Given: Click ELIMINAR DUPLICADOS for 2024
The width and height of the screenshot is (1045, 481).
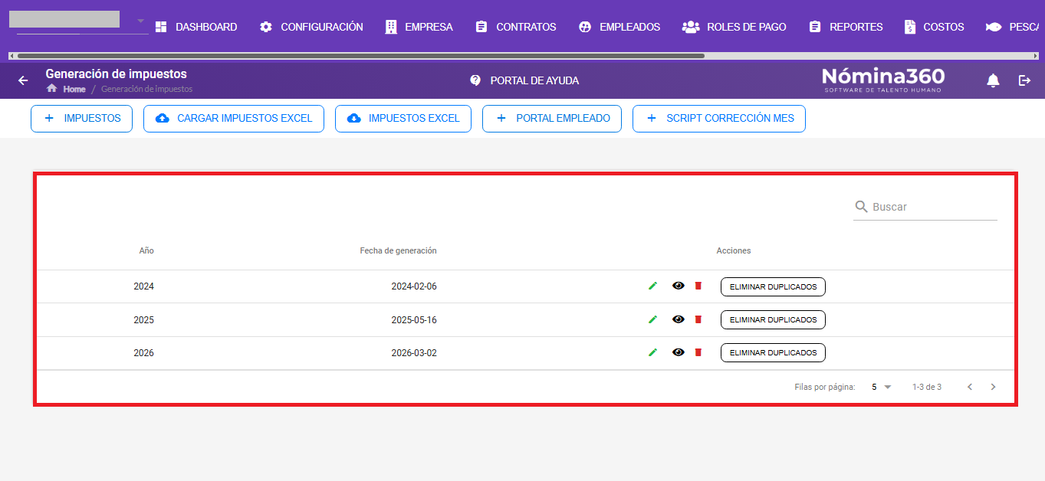Looking at the screenshot, I should pyautogui.click(x=773, y=286).
